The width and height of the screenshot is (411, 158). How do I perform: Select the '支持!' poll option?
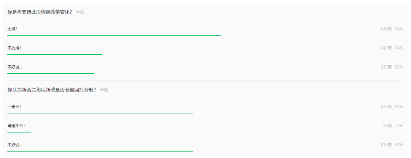pos(12,29)
